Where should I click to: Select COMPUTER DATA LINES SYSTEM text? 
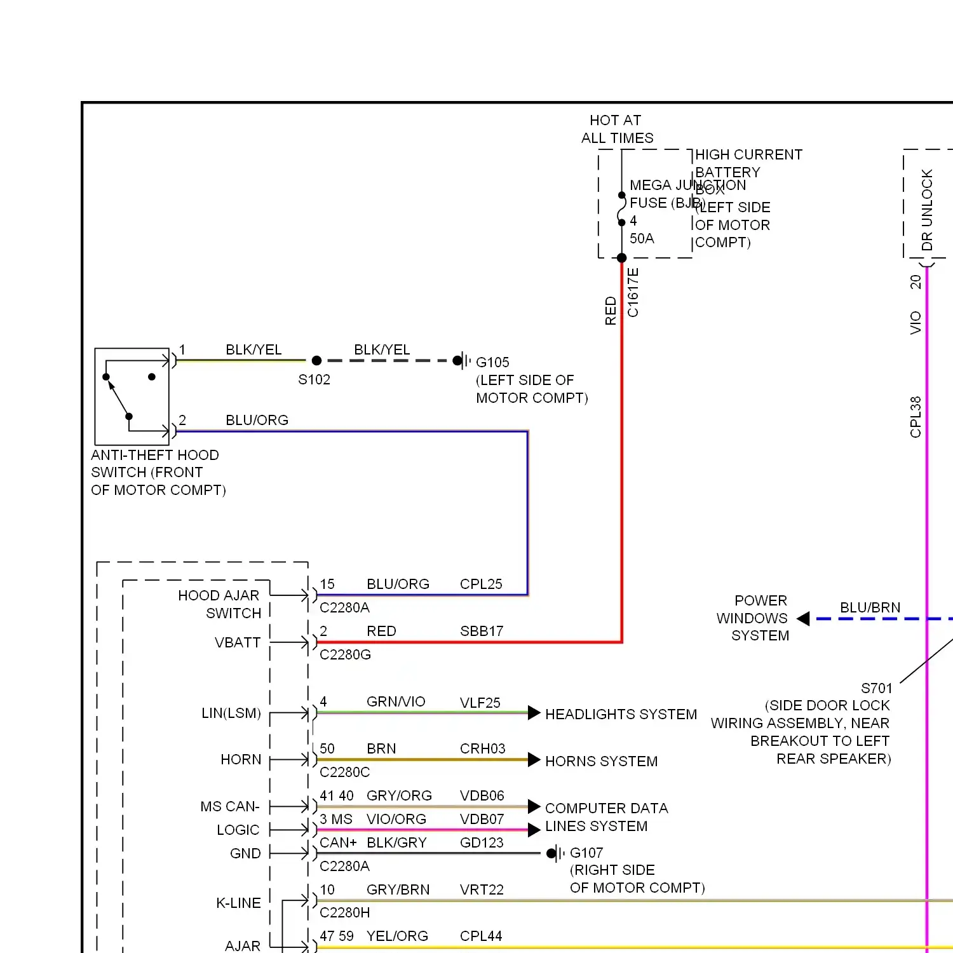coord(606,817)
